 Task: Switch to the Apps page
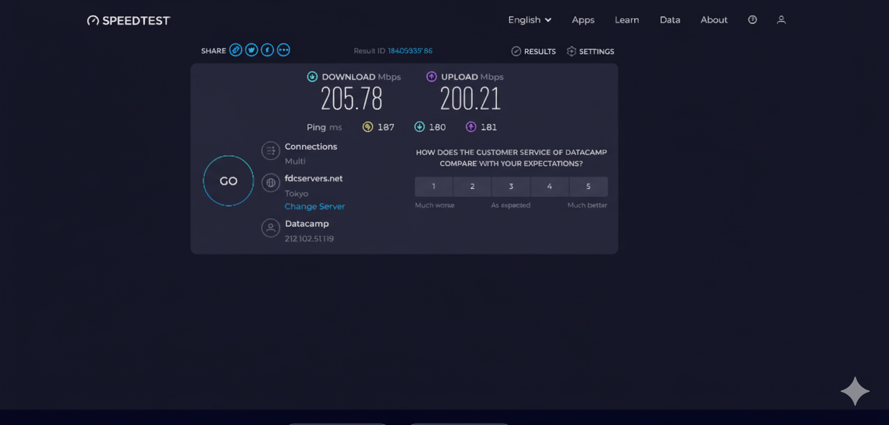click(583, 19)
